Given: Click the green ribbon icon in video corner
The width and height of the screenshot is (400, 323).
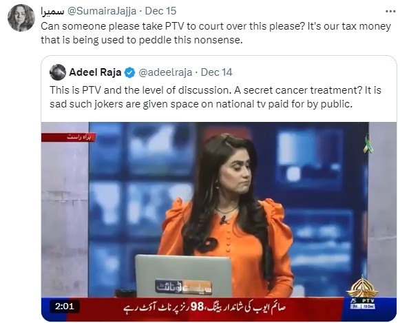Looking at the screenshot, I should click(x=368, y=144).
